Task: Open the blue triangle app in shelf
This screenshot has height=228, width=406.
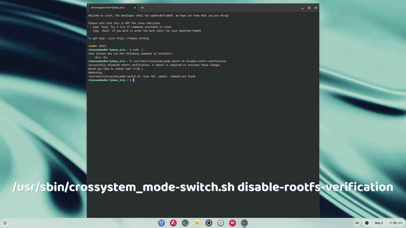Action: pyautogui.click(x=161, y=223)
